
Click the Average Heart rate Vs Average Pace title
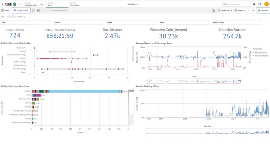click(154, 43)
